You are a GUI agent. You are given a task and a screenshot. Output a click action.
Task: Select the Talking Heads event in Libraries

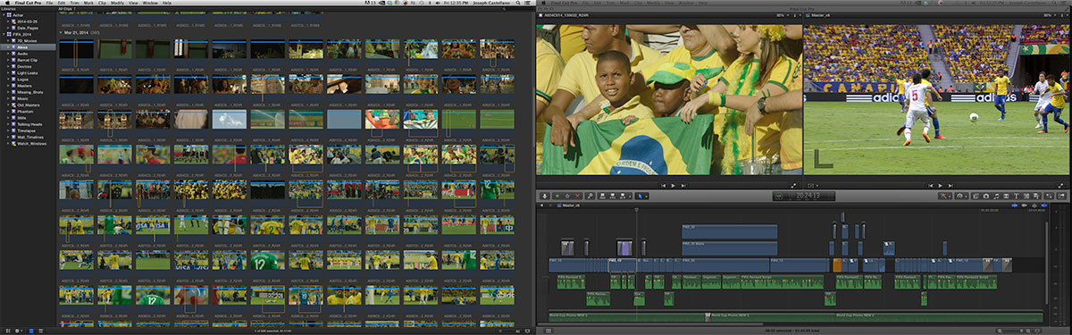(29, 124)
